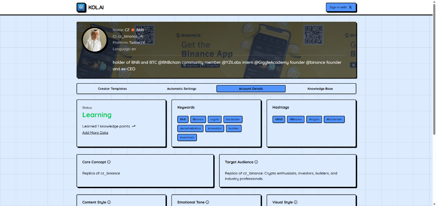The image size is (436, 206).
Task: Click the #crypto hashtag tag
Action: click(314, 119)
